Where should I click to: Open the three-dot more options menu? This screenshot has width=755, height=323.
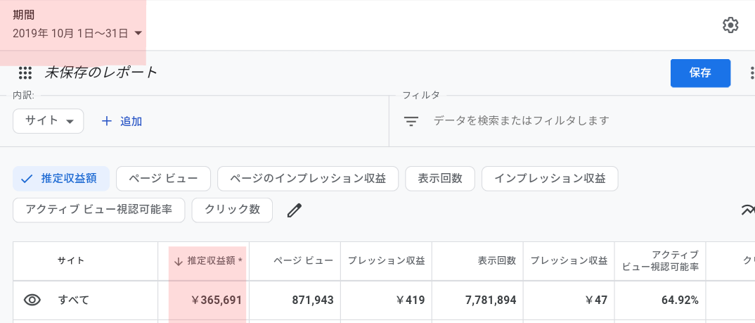tap(751, 73)
